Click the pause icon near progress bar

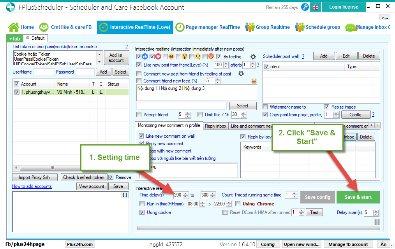point(377,222)
